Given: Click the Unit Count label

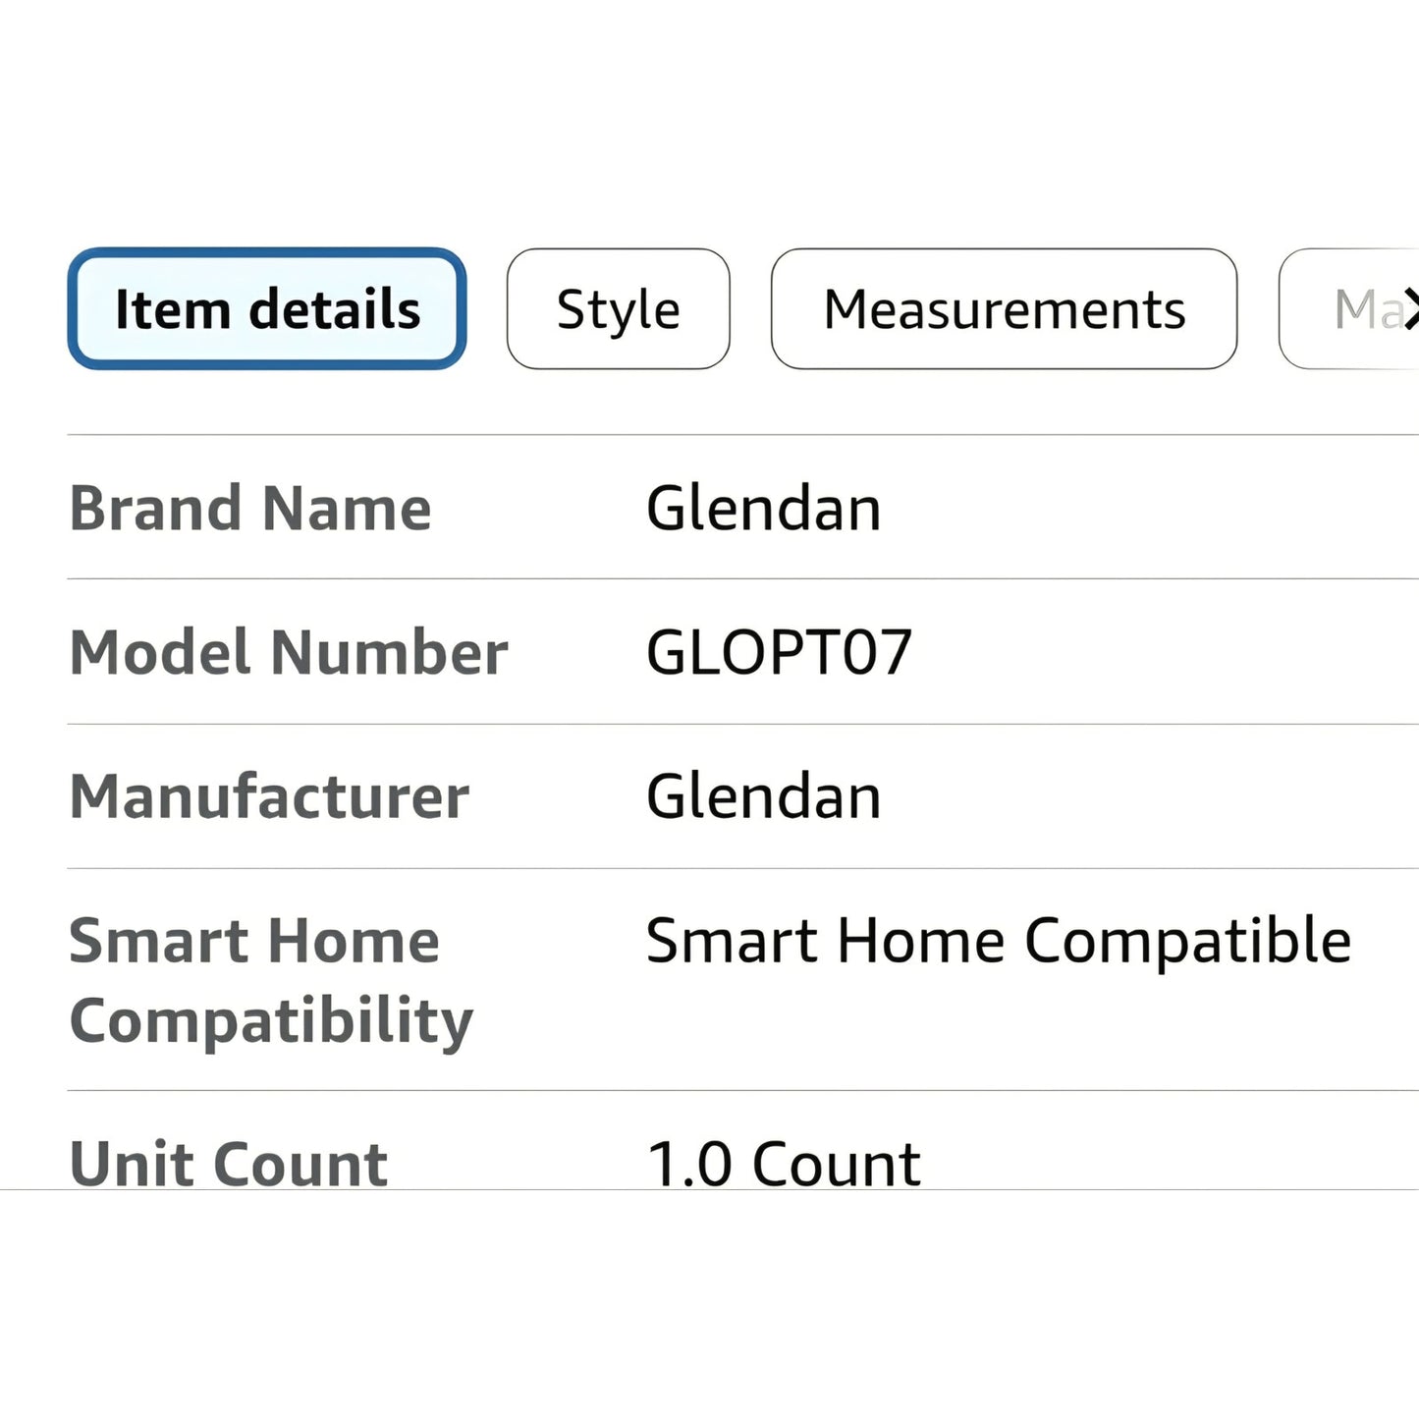Looking at the screenshot, I should 229,1164.
